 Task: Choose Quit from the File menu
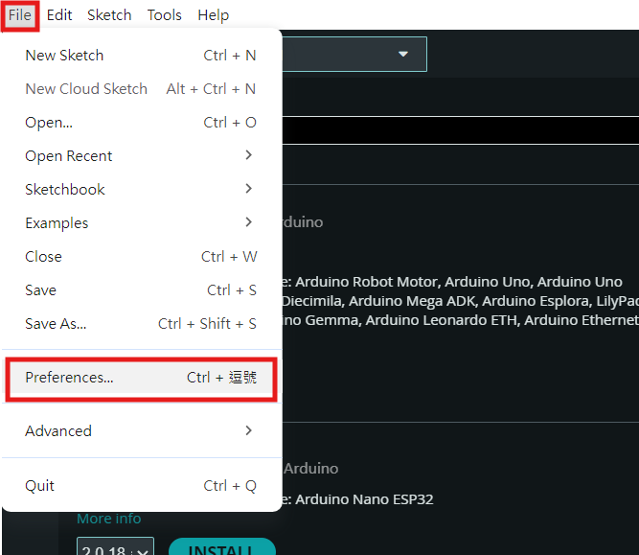point(141,486)
